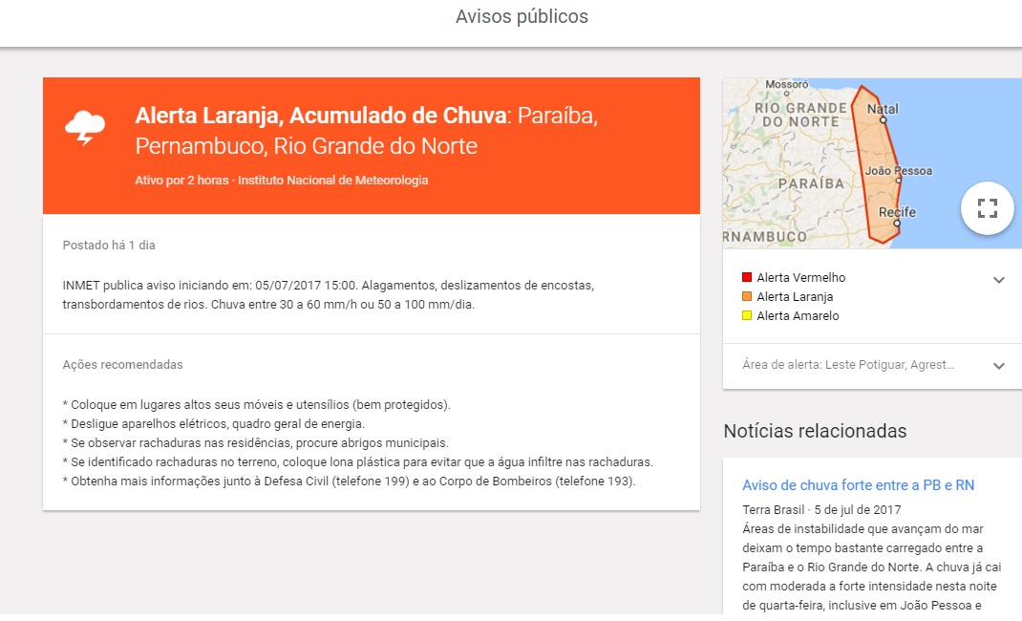Expand the alert legend chevron
The width and height of the screenshot is (1022, 621).
[999, 280]
